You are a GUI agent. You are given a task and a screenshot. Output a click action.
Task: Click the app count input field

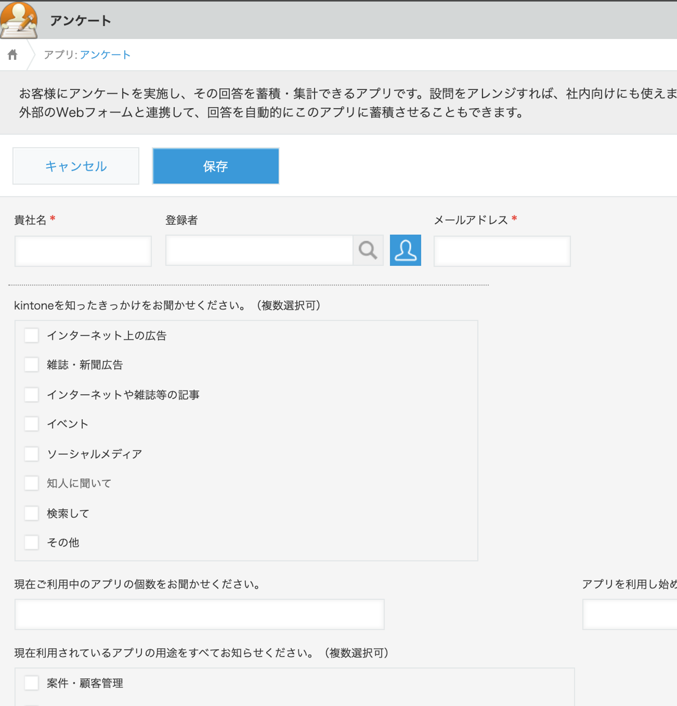pos(199,614)
